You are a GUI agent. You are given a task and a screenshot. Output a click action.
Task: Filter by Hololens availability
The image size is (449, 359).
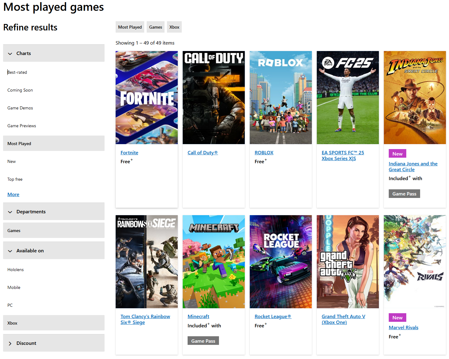click(x=15, y=270)
